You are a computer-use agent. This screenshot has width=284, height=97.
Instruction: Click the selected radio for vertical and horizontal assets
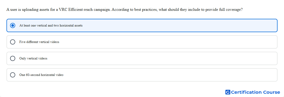(x=13, y=25)
